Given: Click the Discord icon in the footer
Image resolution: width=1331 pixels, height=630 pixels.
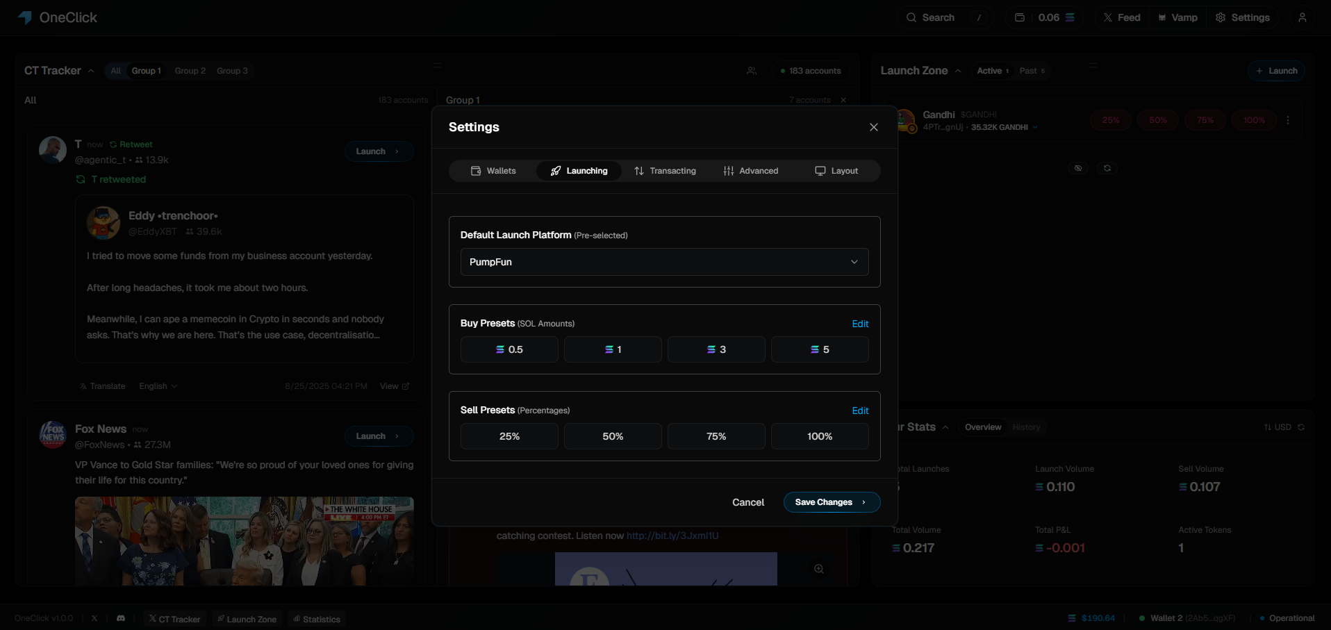Looking at the screenshot, I should click(121, 618).
